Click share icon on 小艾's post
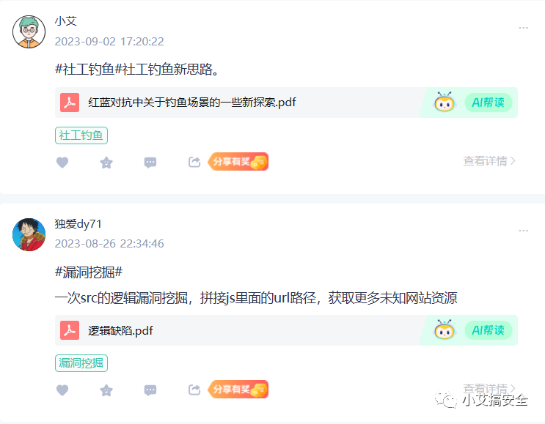The width and height of the screenshot is (545, 424). click(x=194, y=162)
